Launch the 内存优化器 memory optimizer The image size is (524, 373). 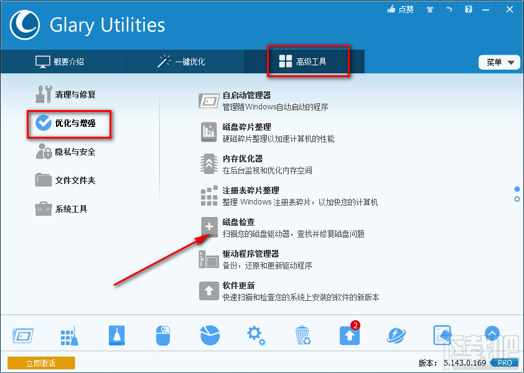(208, 163)
